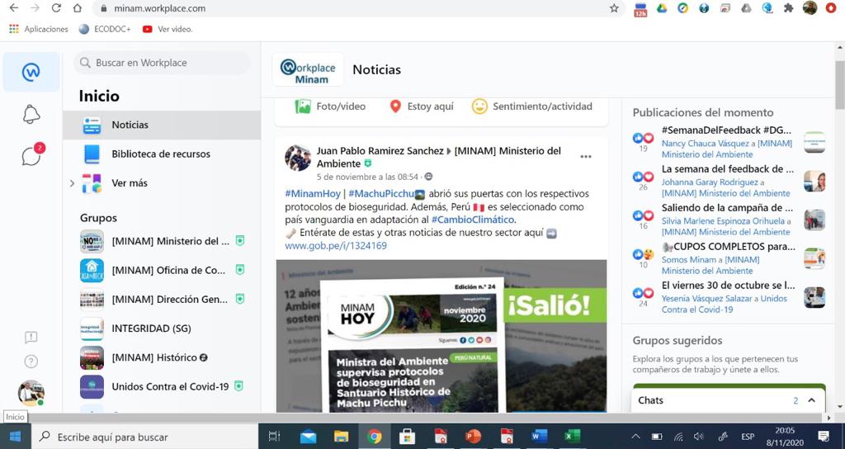Open Biblioteca de recursos

162,154
